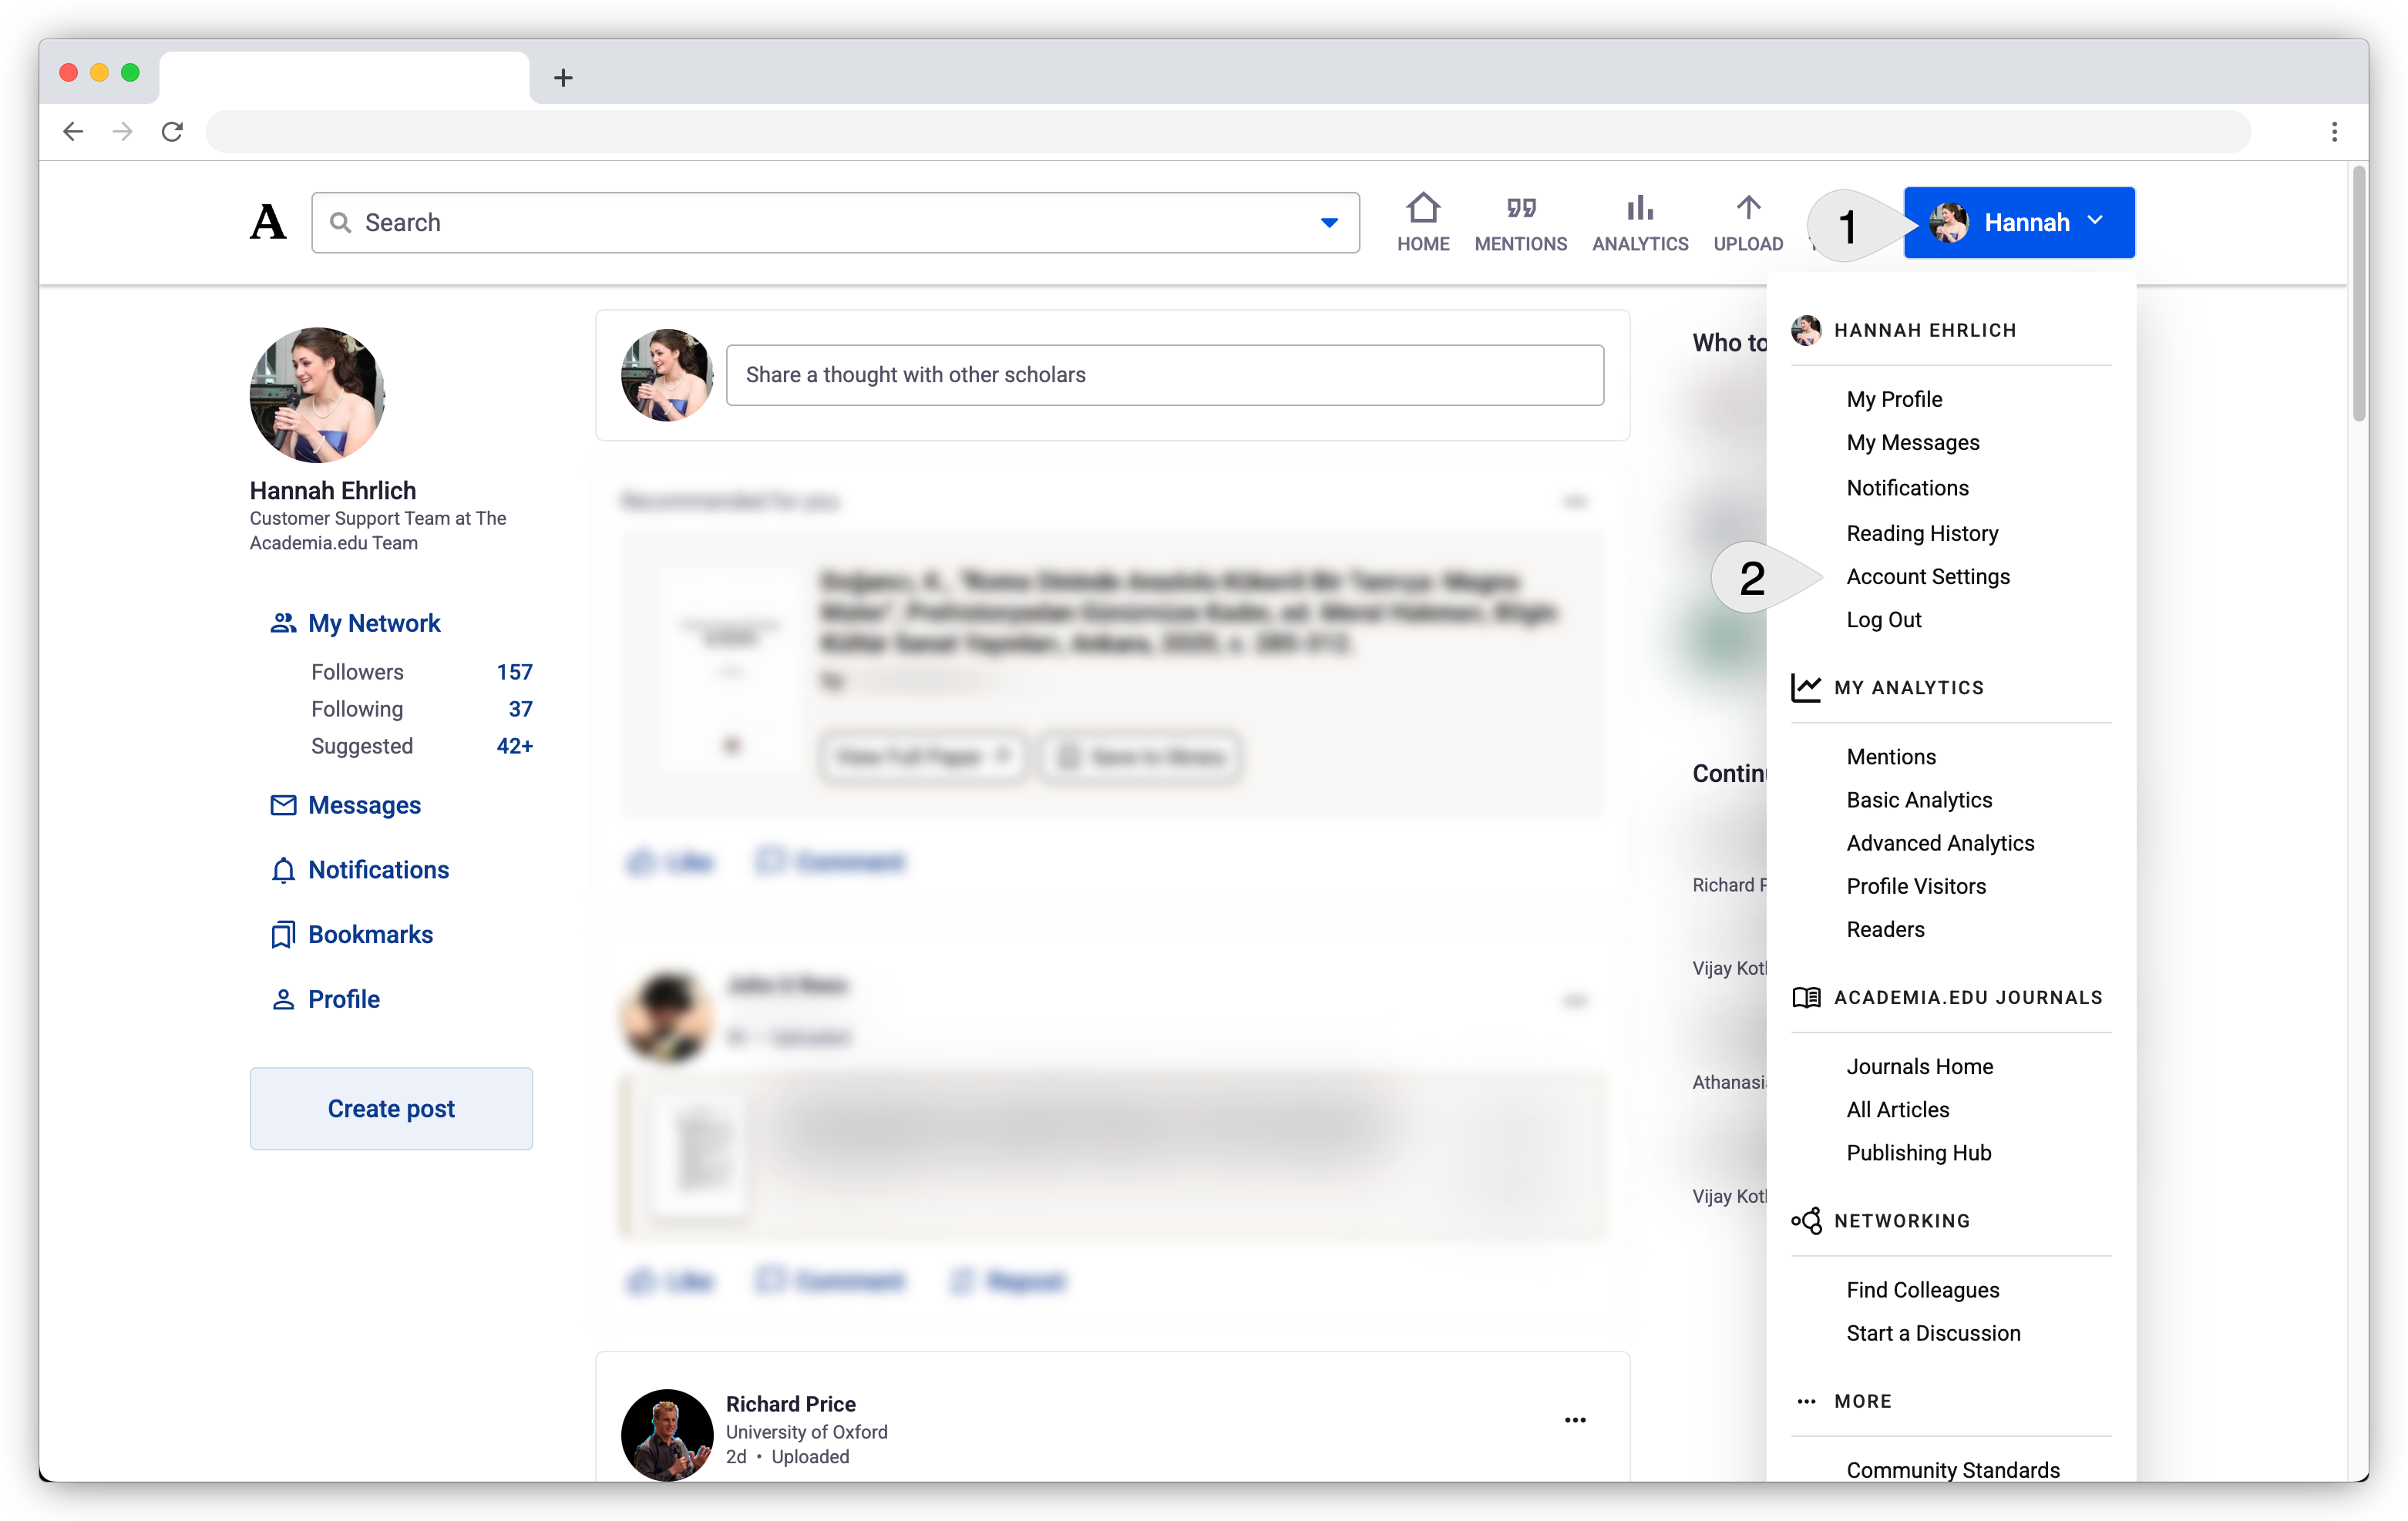Choose Log Out in user menu
2408x1521 pixels.
pyautogui.click(x=1883, y=619)
